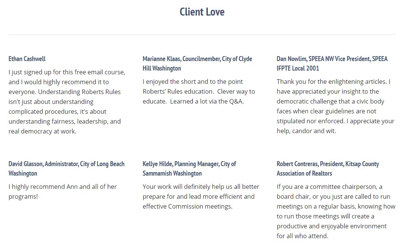The image size is (402, 245).
Task: Click 'help, candor and wit' sentence
Action: pos(306,131)
